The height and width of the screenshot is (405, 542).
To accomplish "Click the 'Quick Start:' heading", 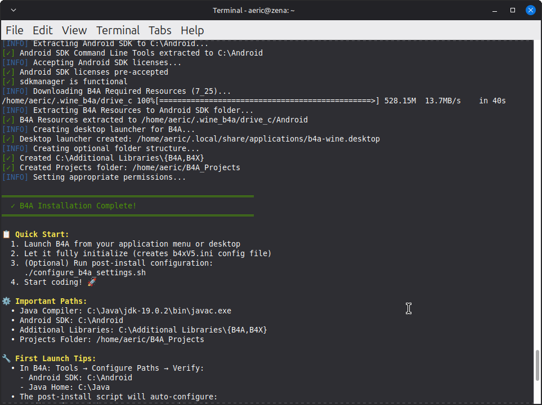I will coord(42,234).
